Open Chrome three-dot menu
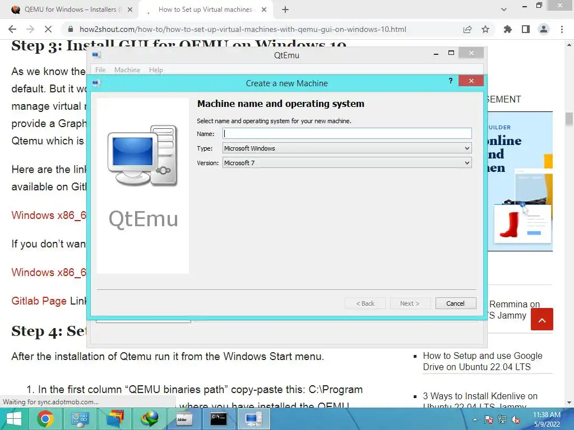Image resolution: width=574 pixels, height=430 pixels. tap(562, 29)
